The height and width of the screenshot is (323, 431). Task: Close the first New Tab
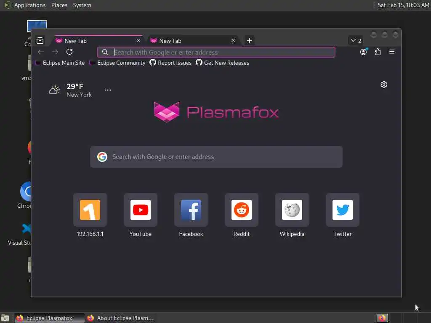click(138, 41)
